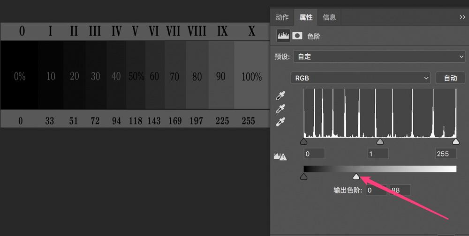Viewport: 469px width, 236px height.
Task: Click the histogram display area
Action: [380, 113]
